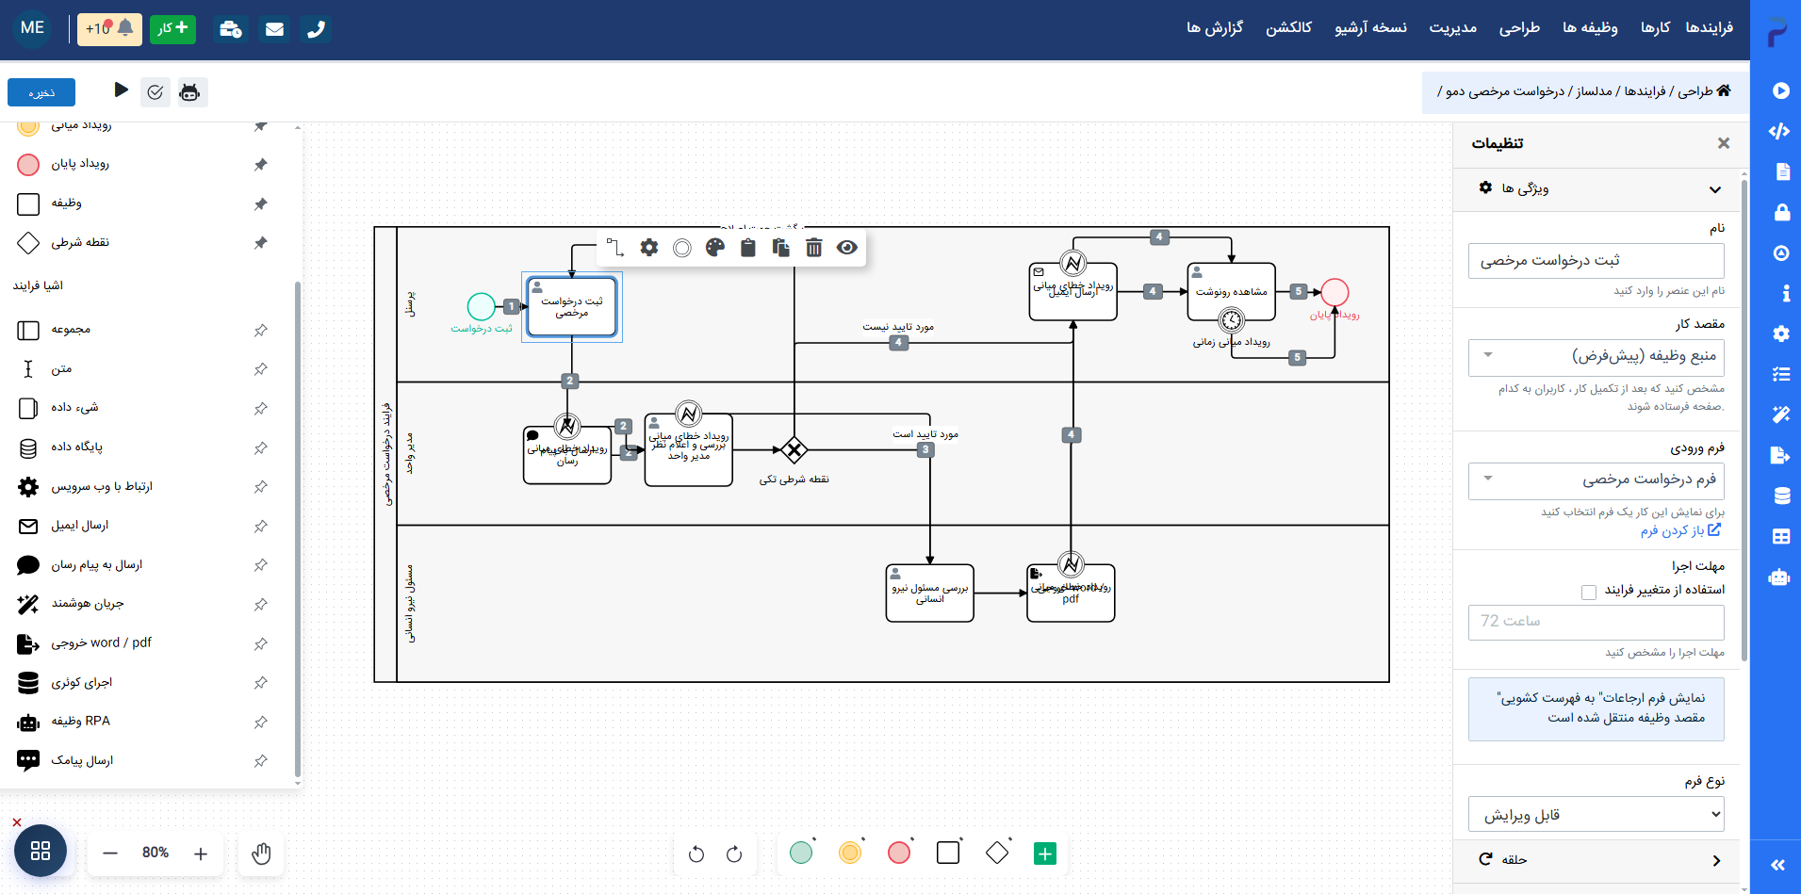Pick the green start event swatch in bottom toolbar
The height and width of the screenshot is (894, 1801).
(801, 853)
